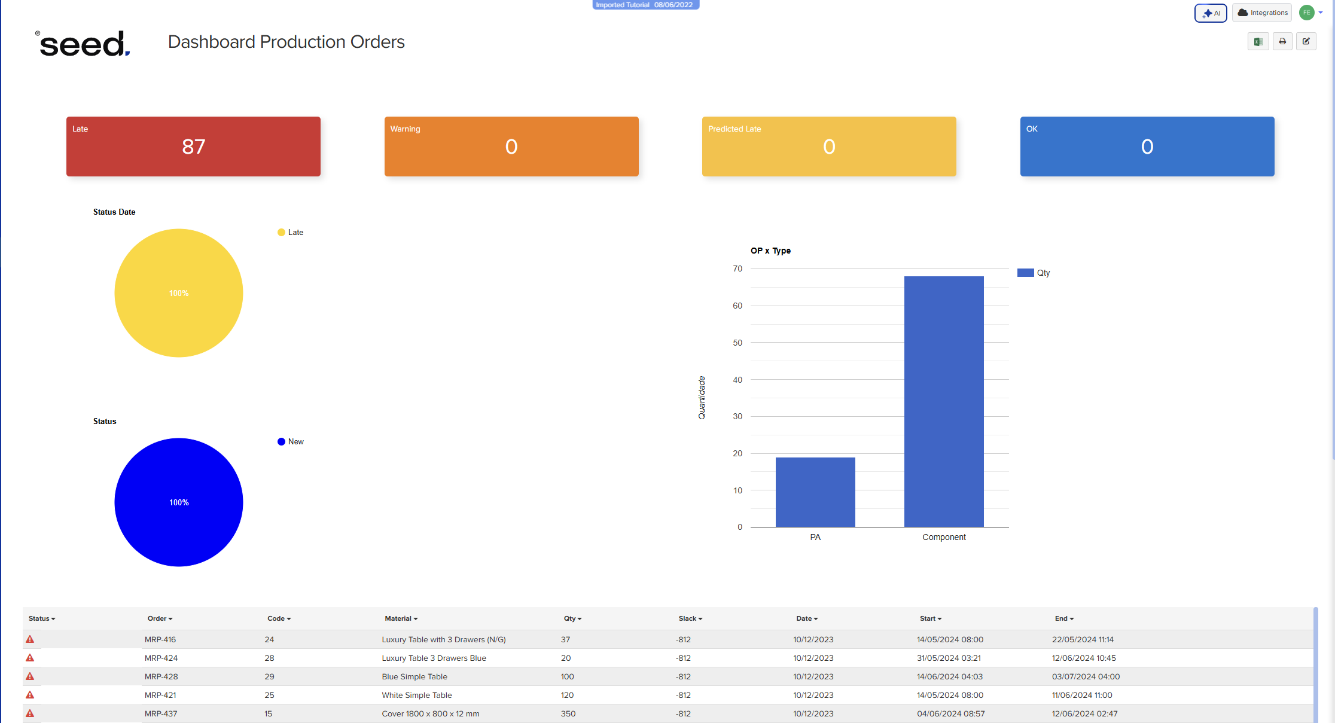This screenshot has height=723, width=1335.
Task: Click the print dashboard icon
Action: [1282, 41]
